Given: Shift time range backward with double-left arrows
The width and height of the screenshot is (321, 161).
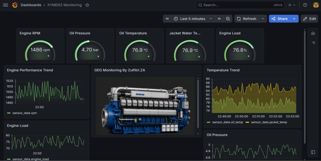Looking at the screenshot, I should 167,19.
